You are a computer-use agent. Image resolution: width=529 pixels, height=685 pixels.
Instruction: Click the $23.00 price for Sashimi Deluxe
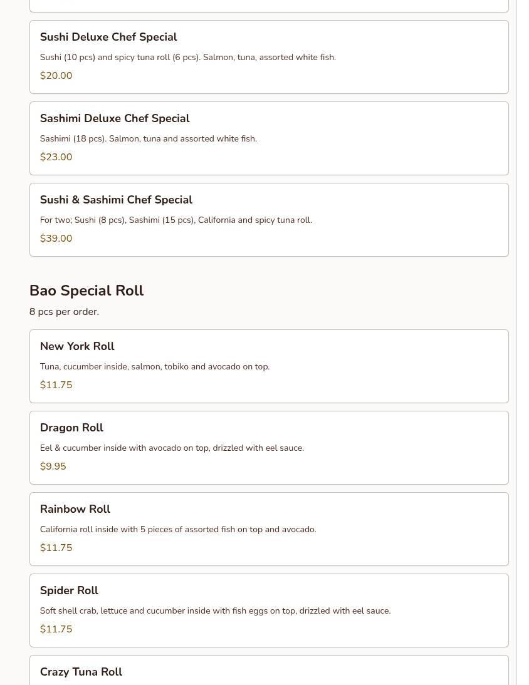click(56, 157)
